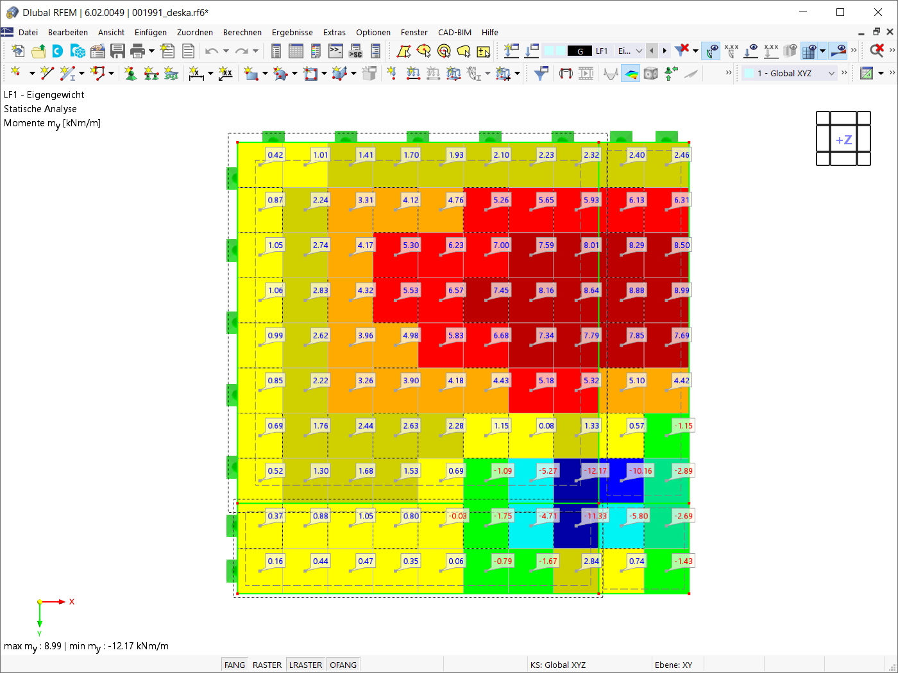Click the New Member Load tool
This screenshot has width=898, height=673.
click(413, 73)
